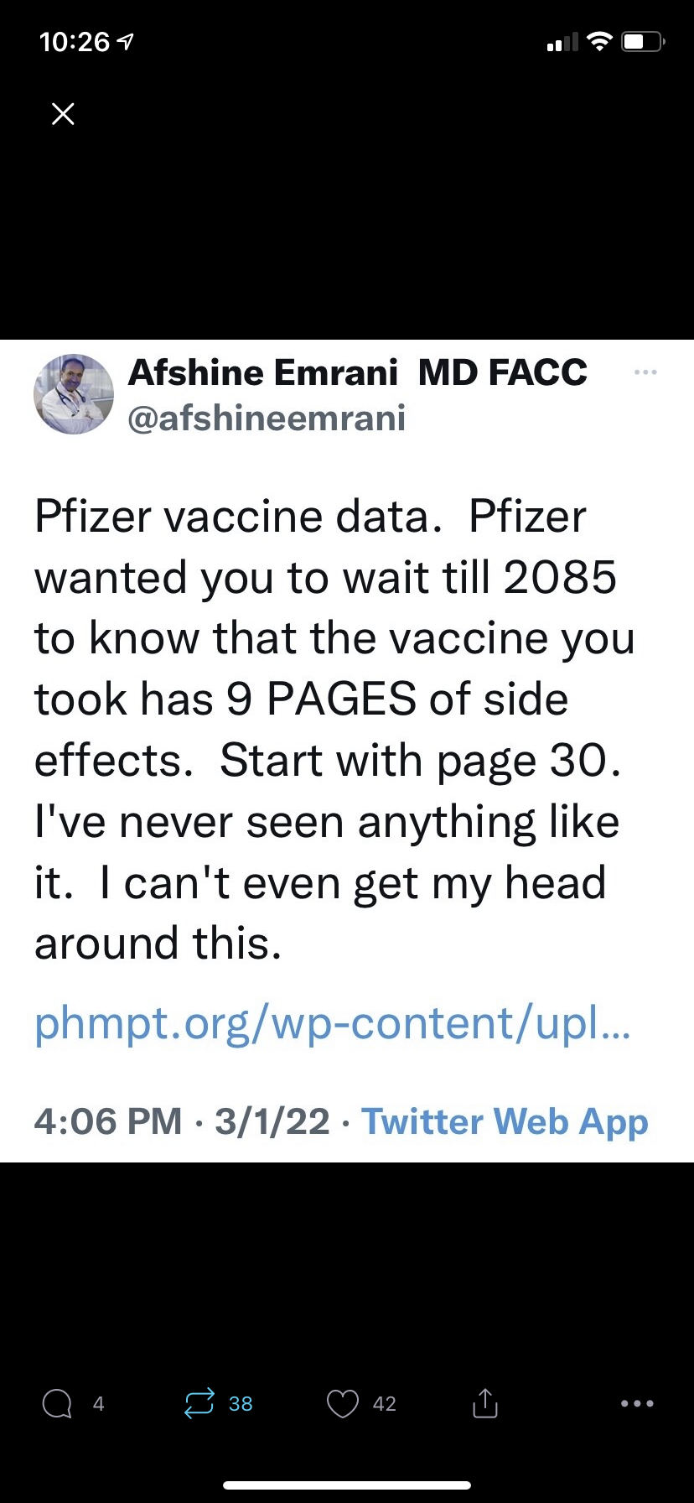Tap the home indicator bar
The width and height of the screenshot is (694, 1503).
click(x=347, y=1485)
